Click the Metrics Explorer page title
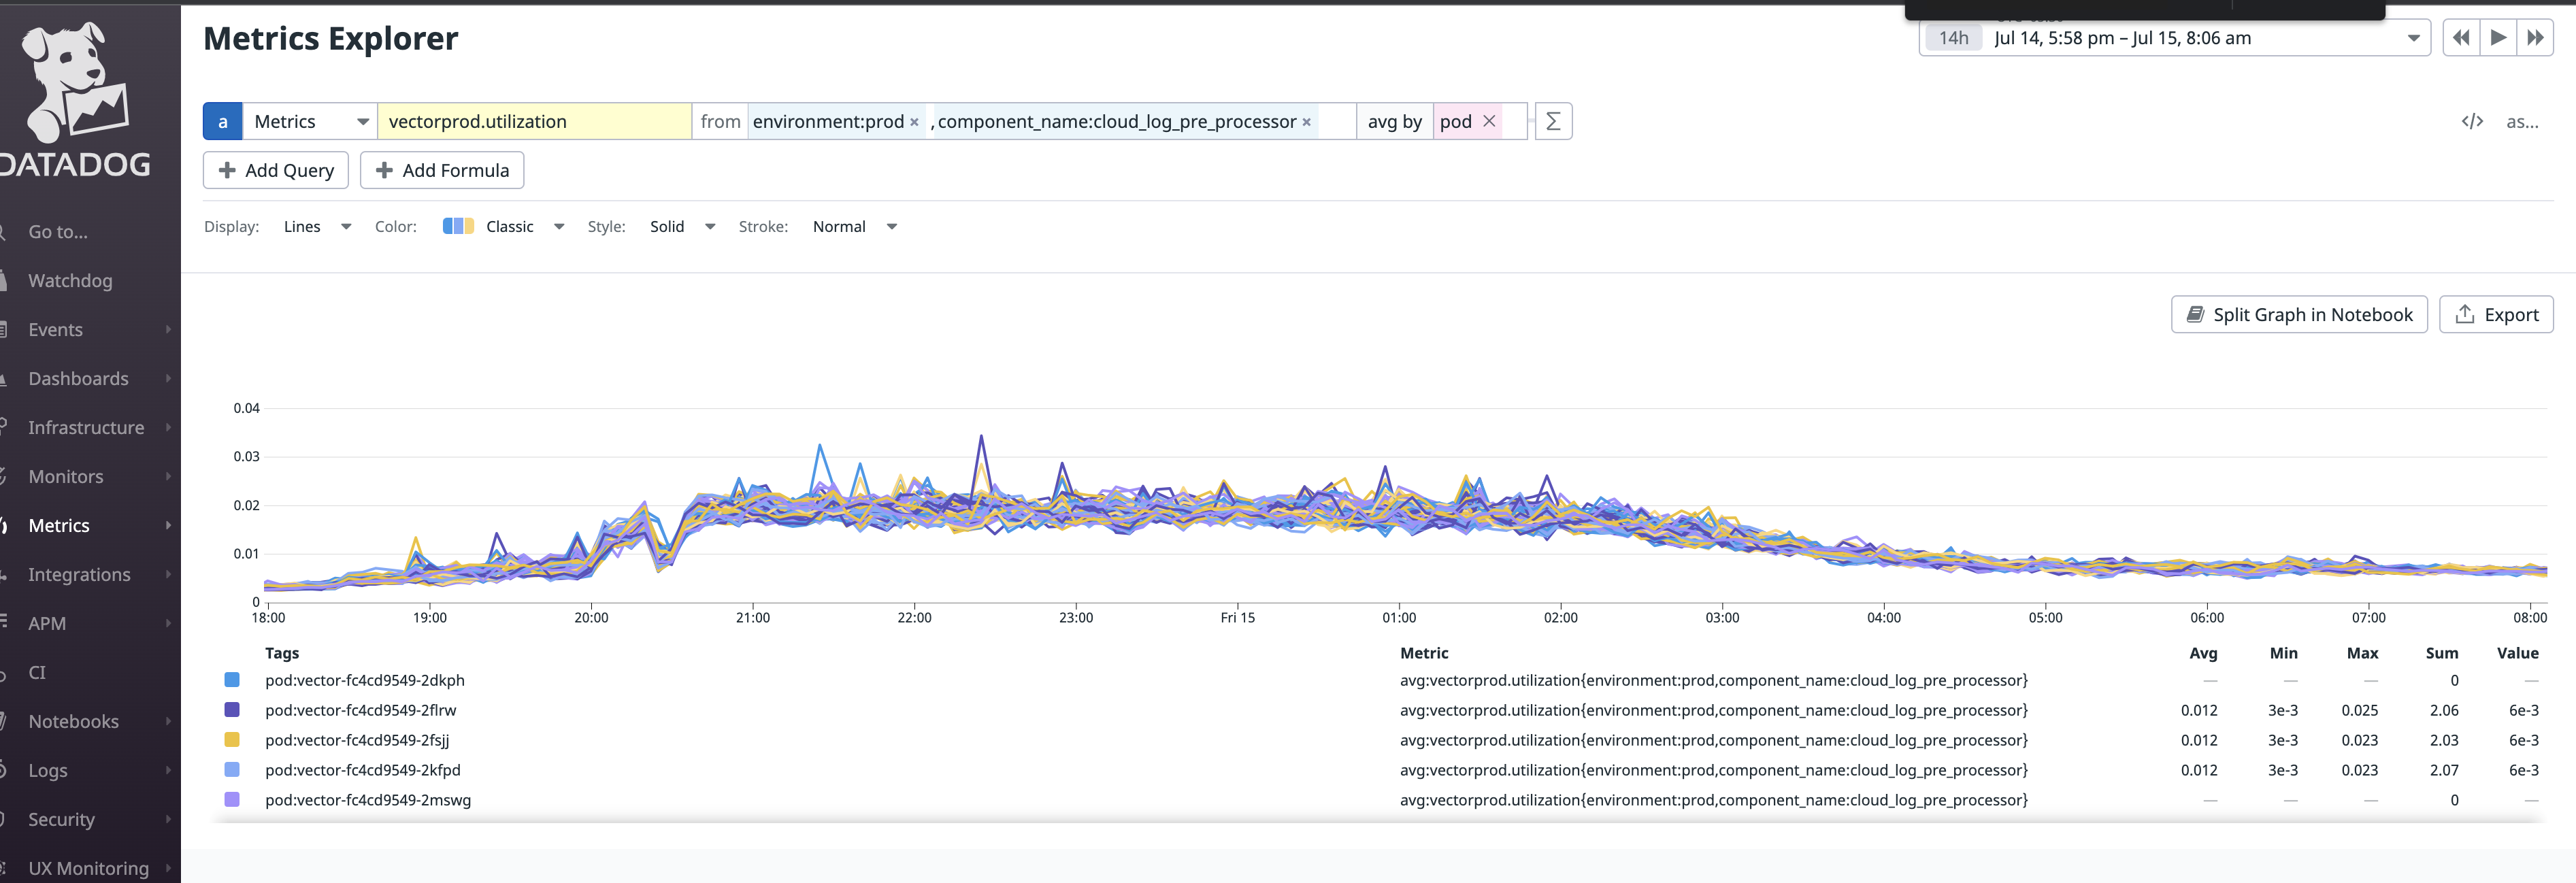2576x883 pixels. pos(330,39)
